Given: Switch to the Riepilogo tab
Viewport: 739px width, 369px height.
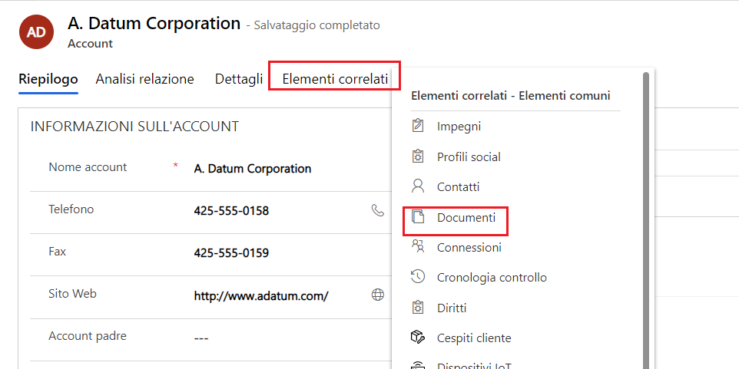Looking at the screenshot, I should (x=48, y=78).
